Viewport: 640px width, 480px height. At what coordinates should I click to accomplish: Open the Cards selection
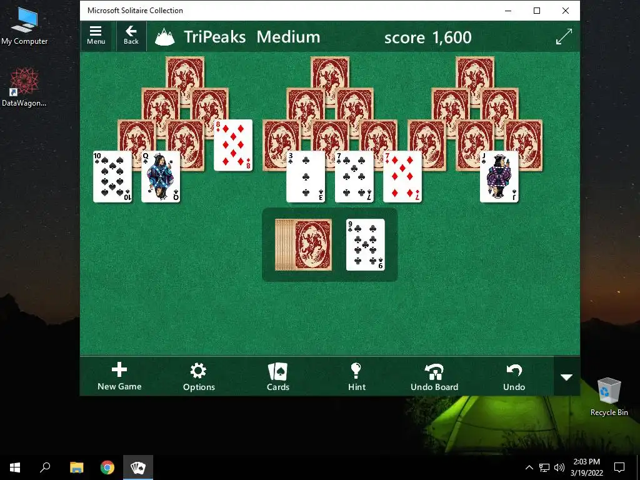[x=278, y=376]
